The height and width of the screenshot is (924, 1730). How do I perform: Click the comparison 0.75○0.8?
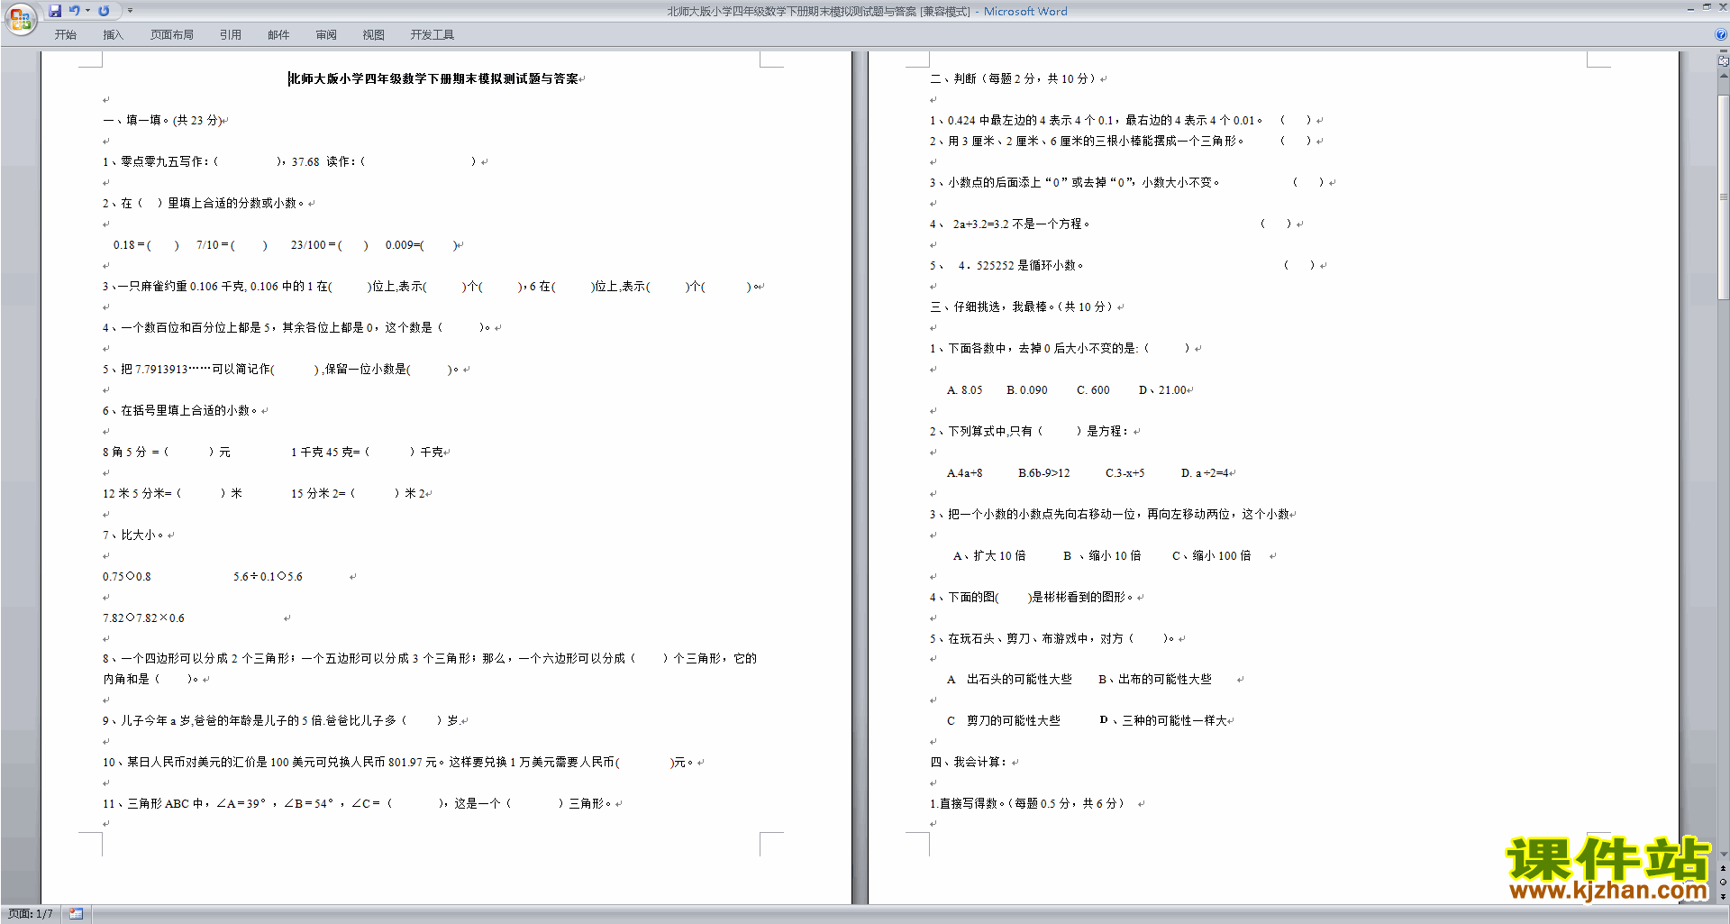(x=127, y=577)
